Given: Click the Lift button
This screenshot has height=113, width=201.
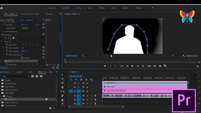Looking at the screenshot, I should point(149,66).
